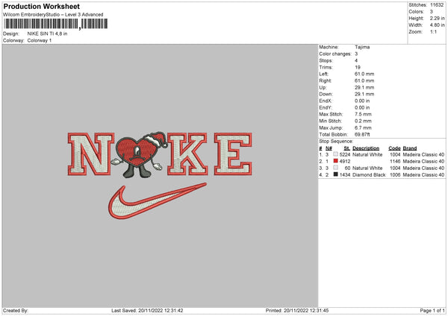Select the Stitches count 11632
The height and width of the screenshot is (316, 448).
(x=437, y=5)
